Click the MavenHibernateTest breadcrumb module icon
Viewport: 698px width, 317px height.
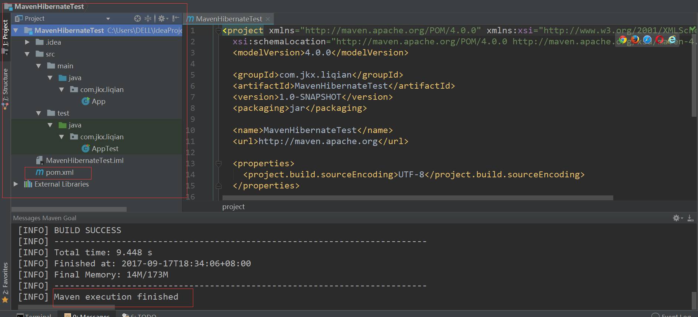(x=8, y=6)
